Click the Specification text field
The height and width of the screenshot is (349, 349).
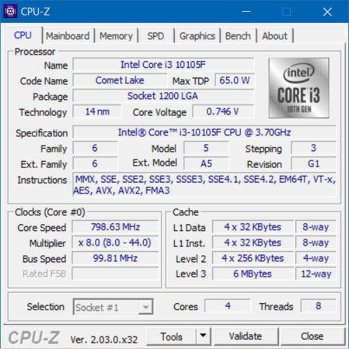(205, 133)
